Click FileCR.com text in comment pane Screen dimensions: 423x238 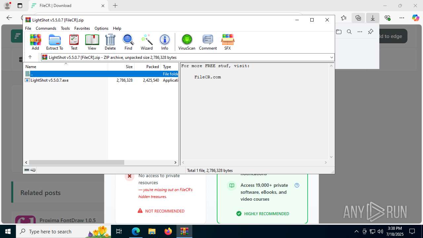208,77
